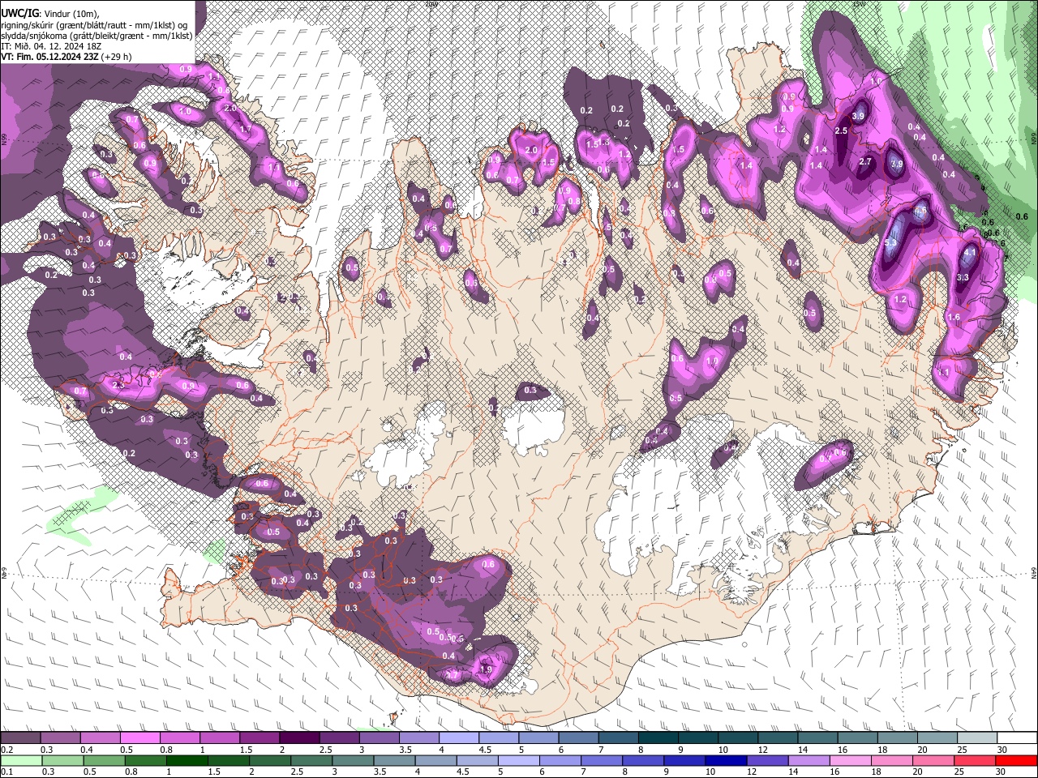Click the 1.7 value in the Westfjords
The height and width of the screenshot is (778, 1038).
tap(245, 129)
